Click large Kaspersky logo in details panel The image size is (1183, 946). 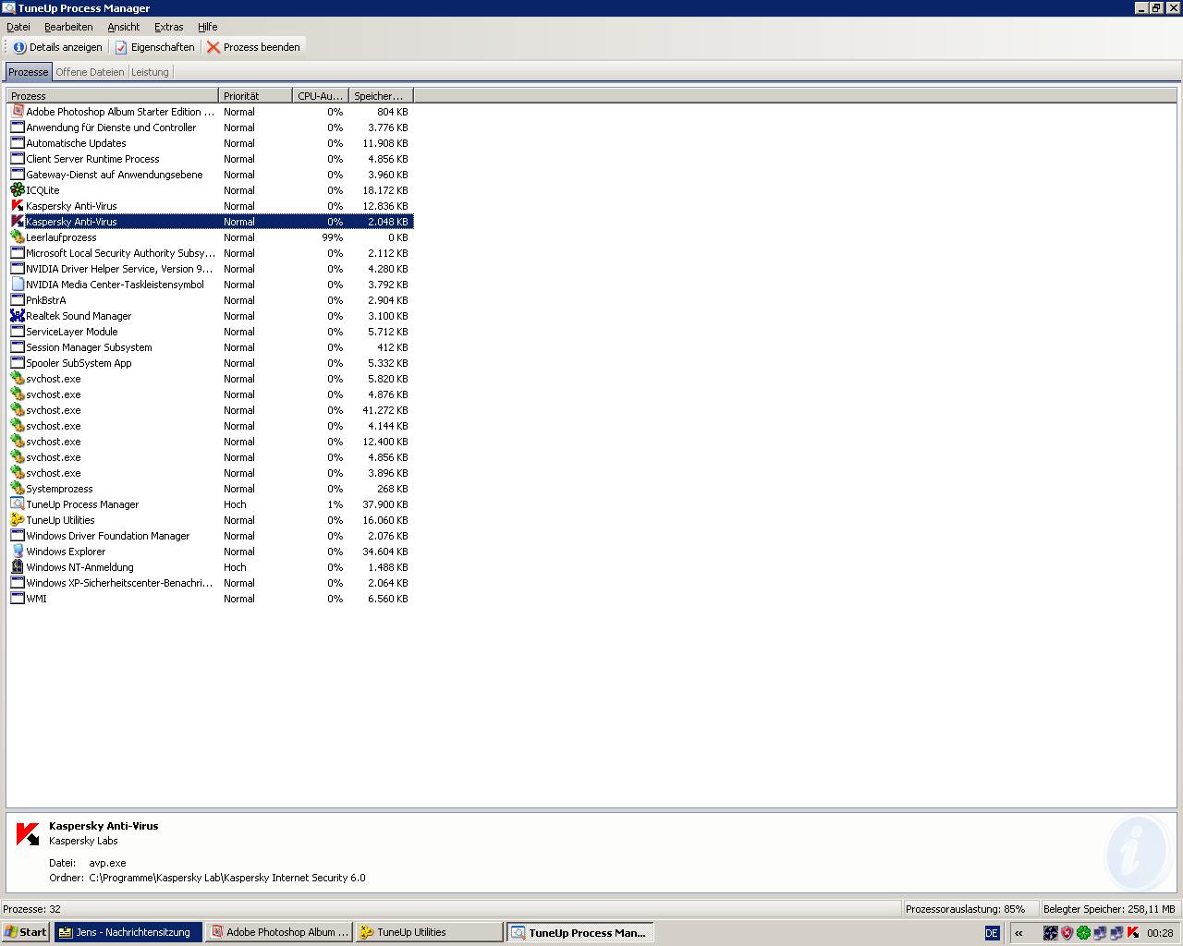[28, 834]
